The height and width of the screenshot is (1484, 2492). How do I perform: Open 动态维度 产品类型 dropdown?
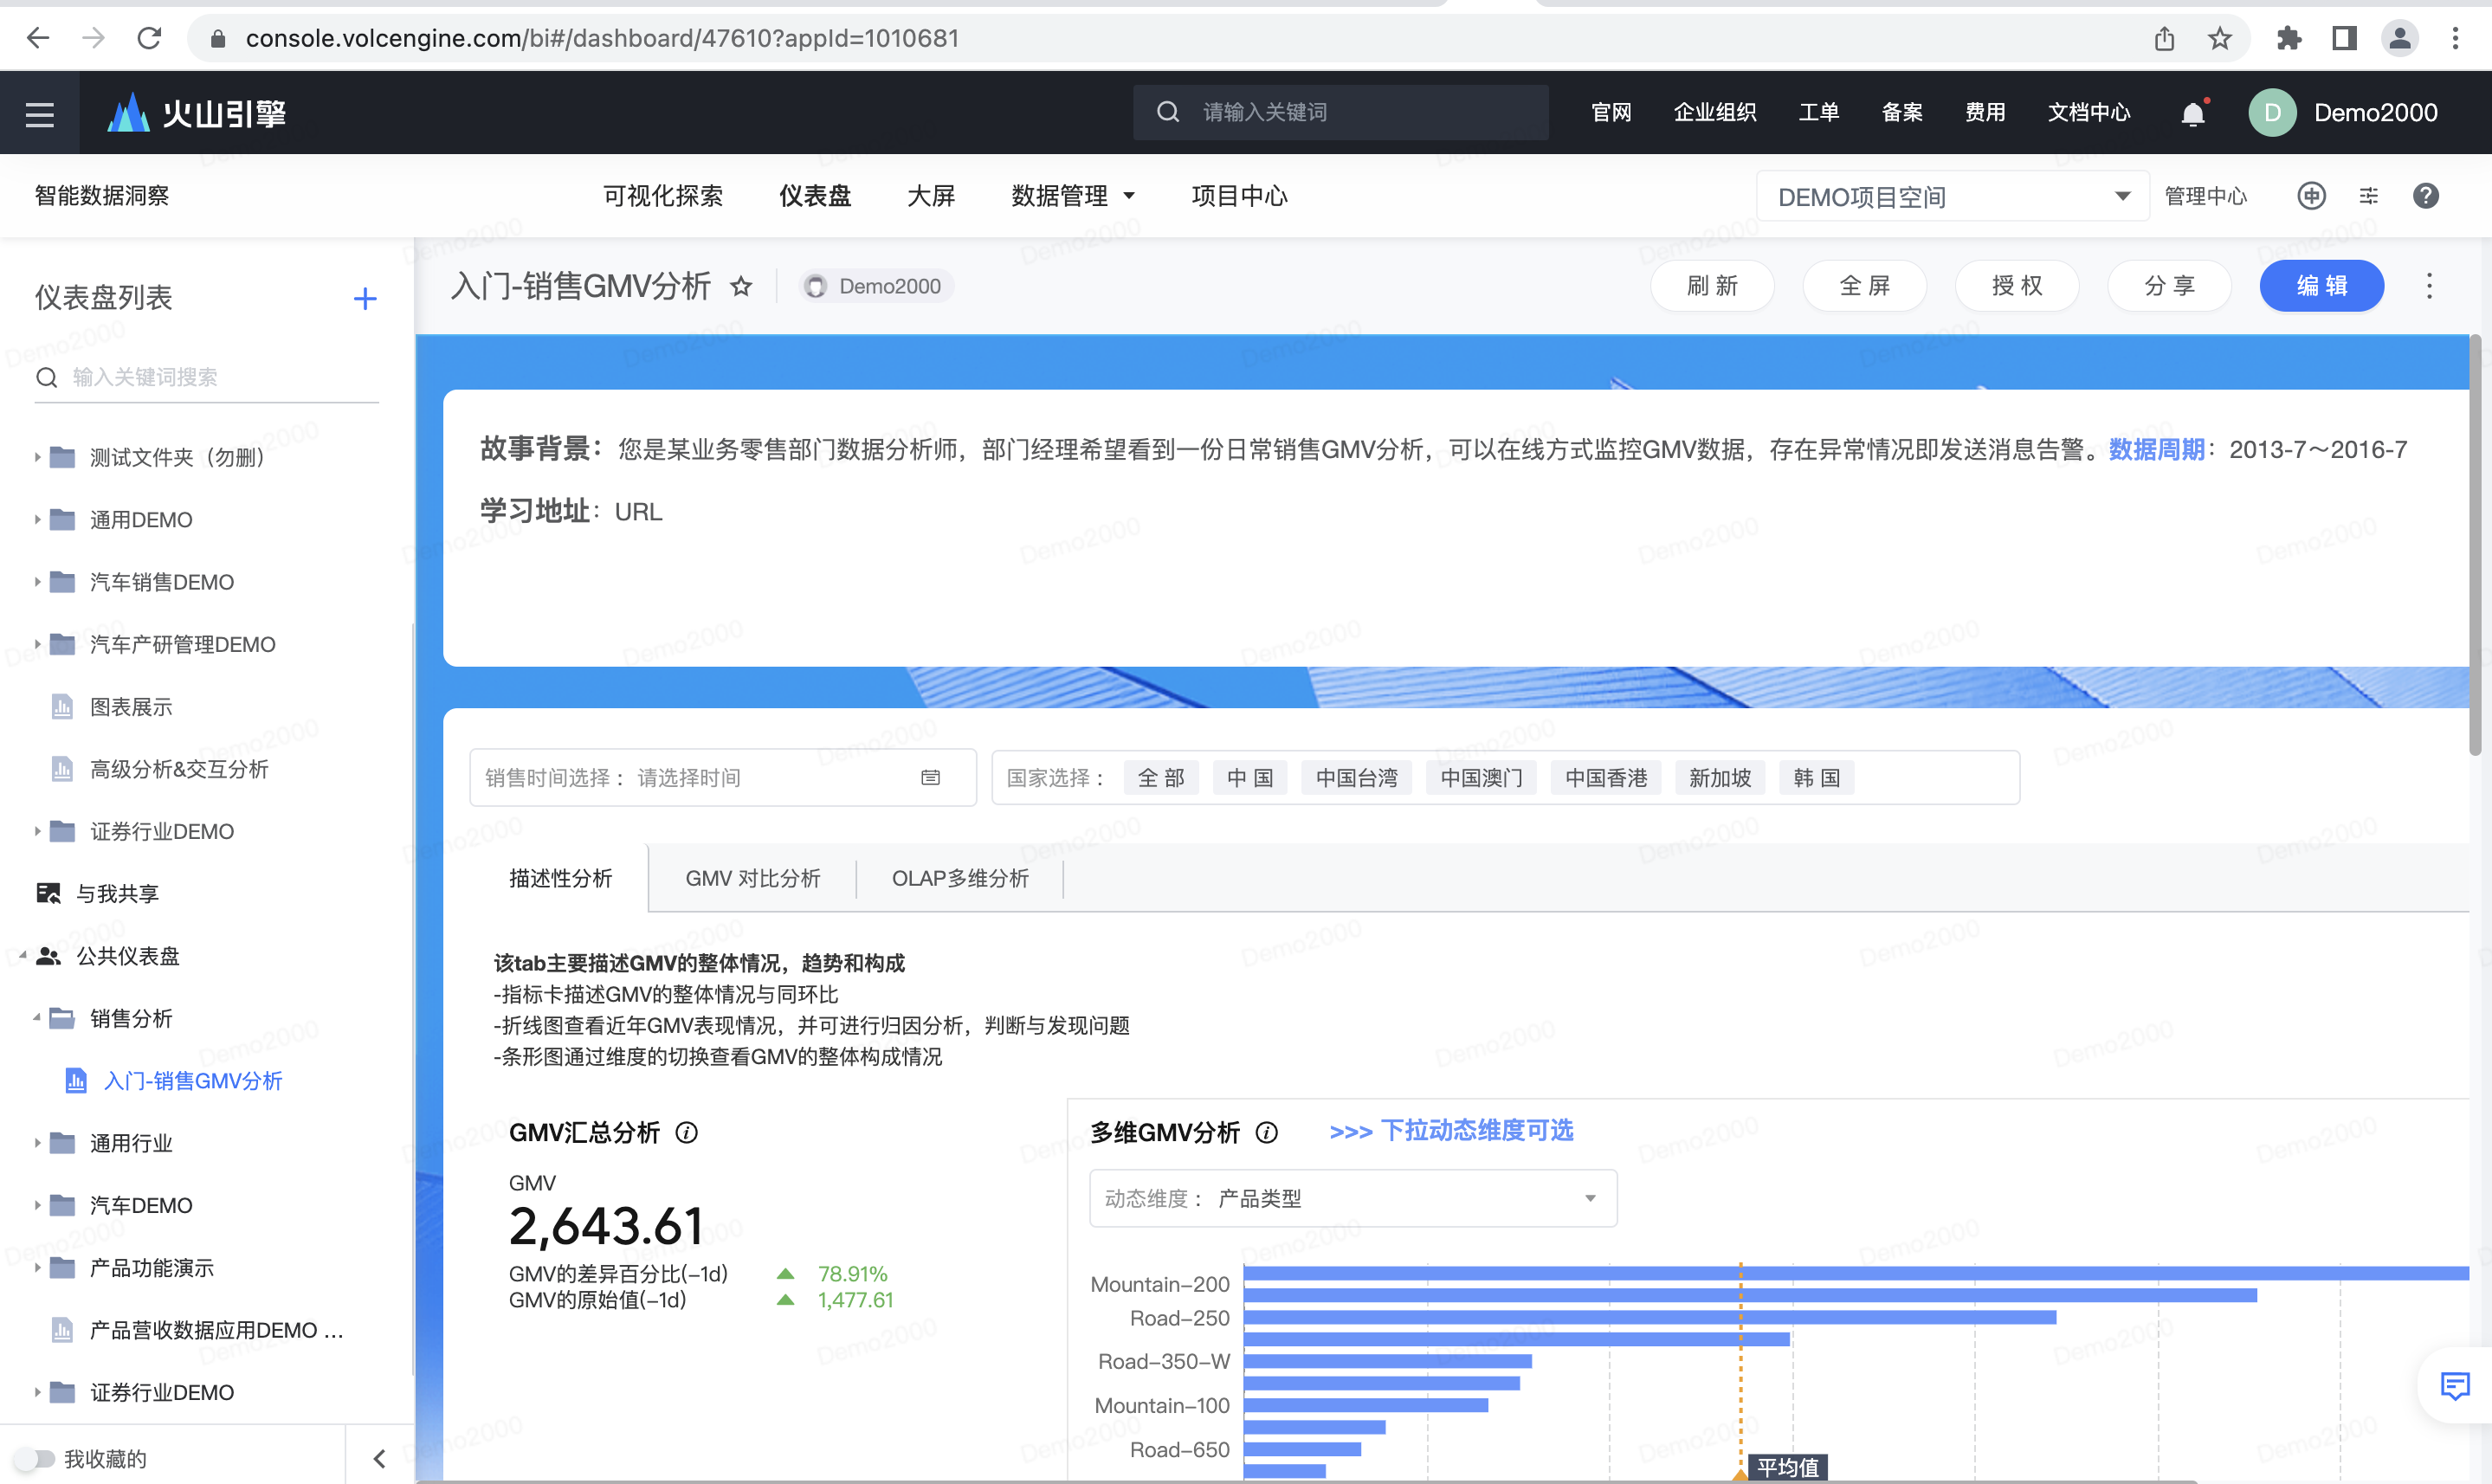(x=1352, y=1198)
